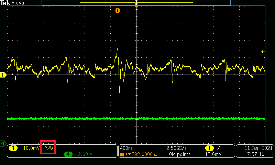Select the yellow channel 1 badge
The height and width of the screenshot is (165, 275).
(x=13, y=148)
